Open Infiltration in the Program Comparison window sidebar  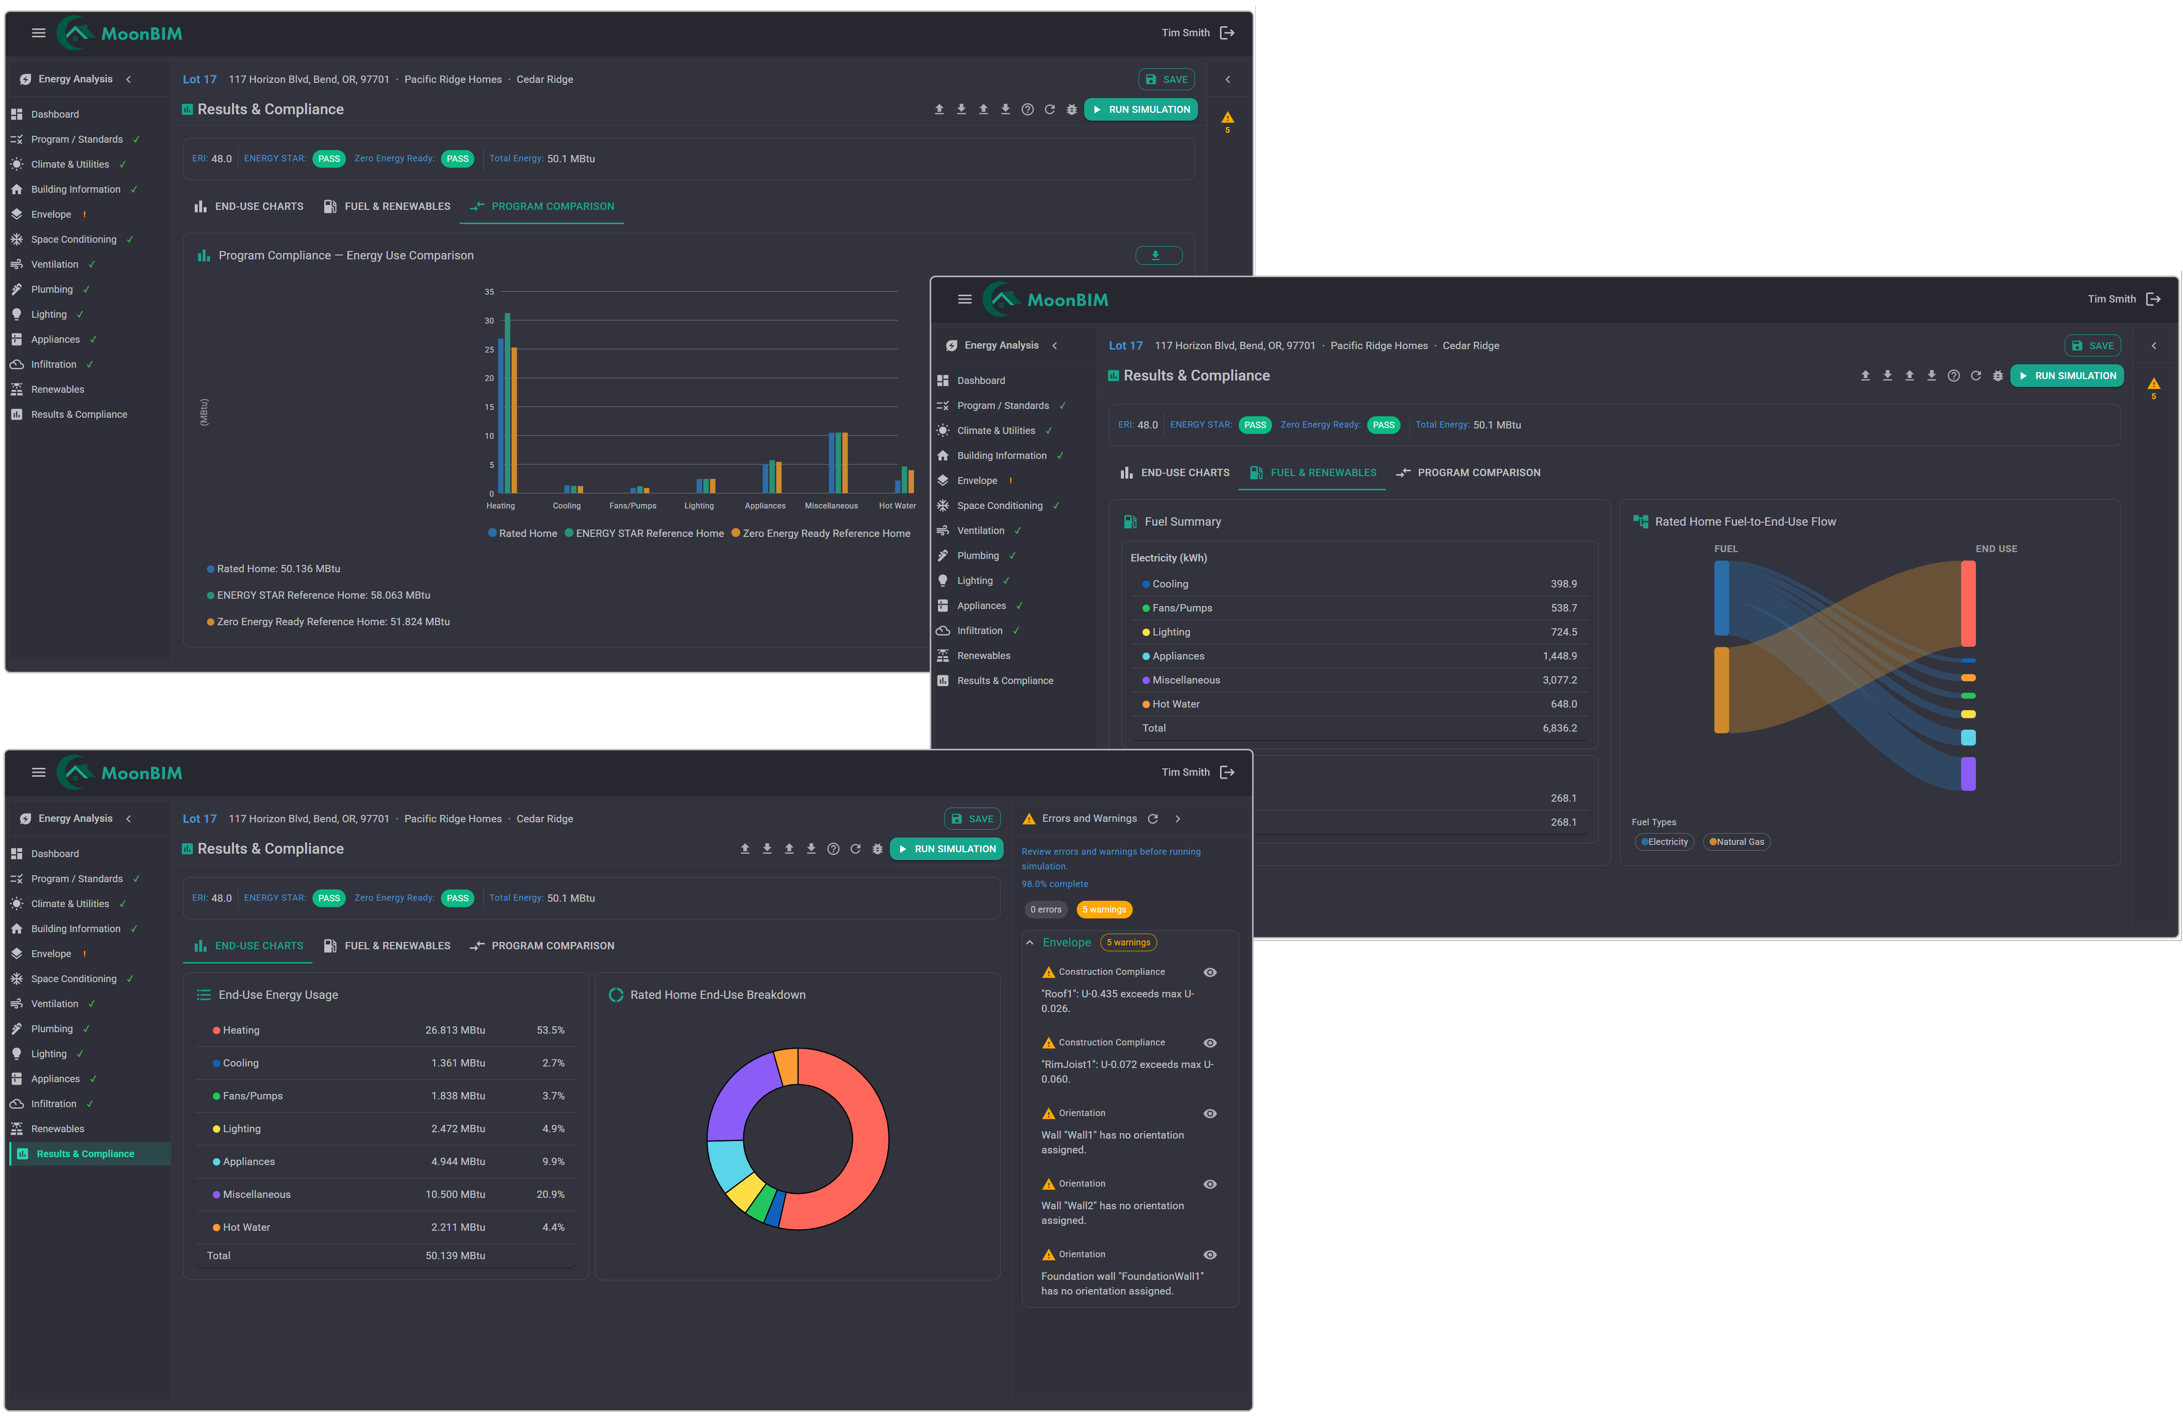point(53,364)
